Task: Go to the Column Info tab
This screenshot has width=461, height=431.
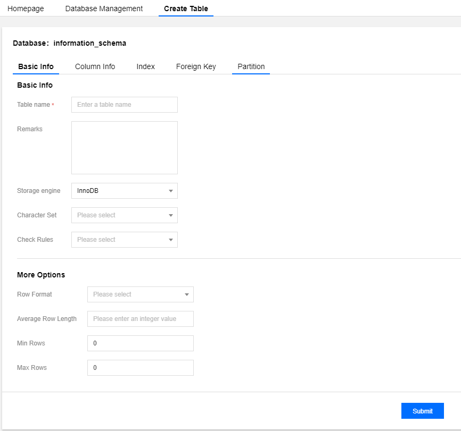Action: (x=95, y=66)
